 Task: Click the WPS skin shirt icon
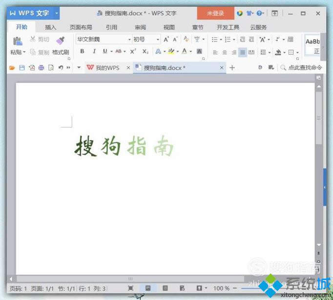click(x=249, y=14)
